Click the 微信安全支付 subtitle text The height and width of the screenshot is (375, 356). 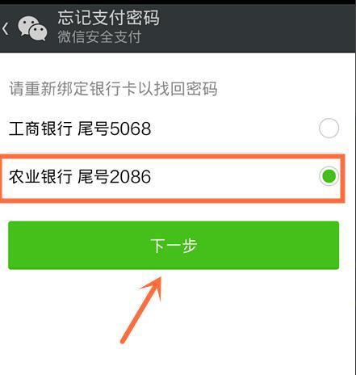99,37
